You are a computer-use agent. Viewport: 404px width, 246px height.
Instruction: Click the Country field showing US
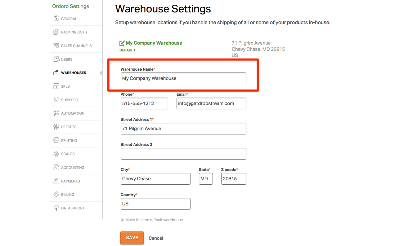click(x=155, y=204)
